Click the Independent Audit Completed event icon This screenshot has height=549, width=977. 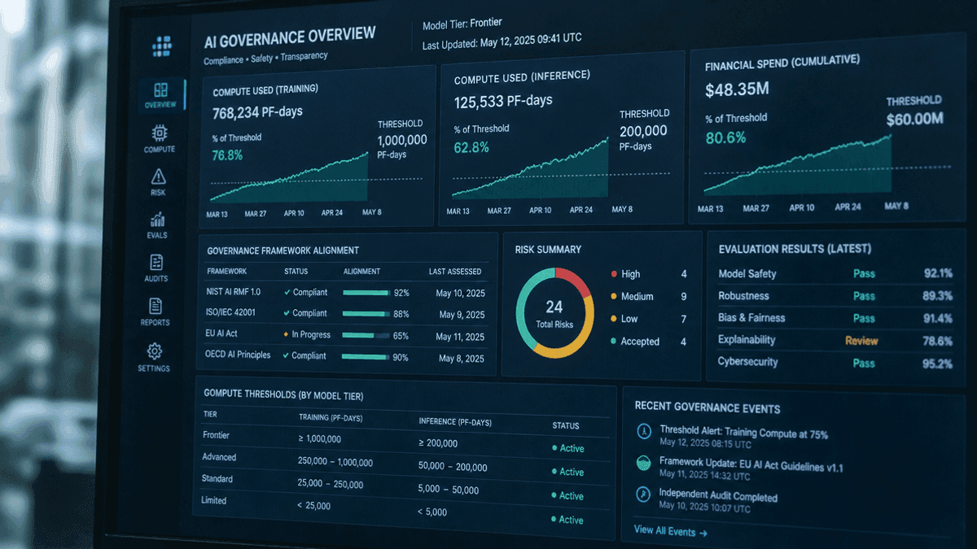click(x=643, y=494)
